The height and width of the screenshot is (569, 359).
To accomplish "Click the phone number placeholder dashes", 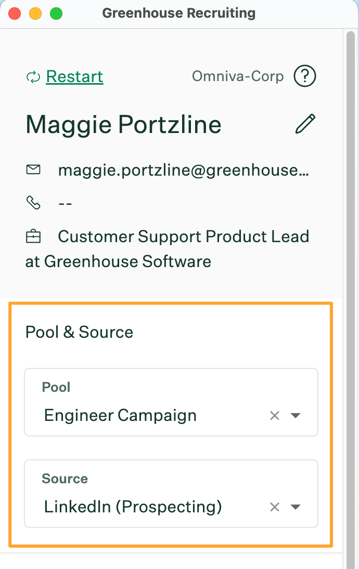I will pyautogui.click(x=66, y=204).
